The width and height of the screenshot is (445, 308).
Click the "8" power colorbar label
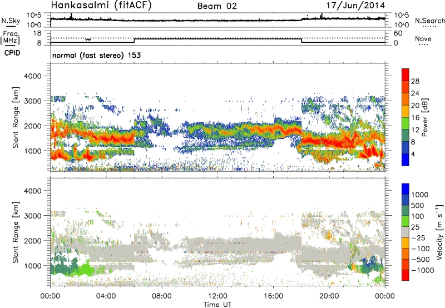pyautogui.click(x=413, y=142)
